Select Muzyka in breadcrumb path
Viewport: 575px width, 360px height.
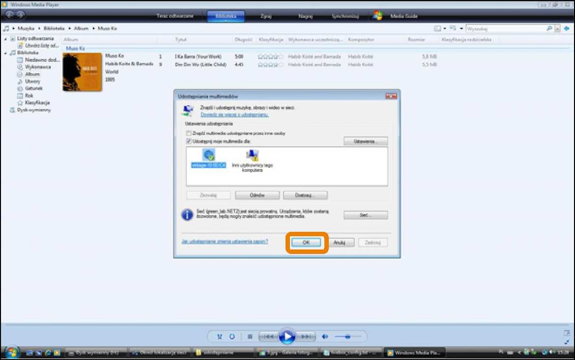click(x=26, y=28)
